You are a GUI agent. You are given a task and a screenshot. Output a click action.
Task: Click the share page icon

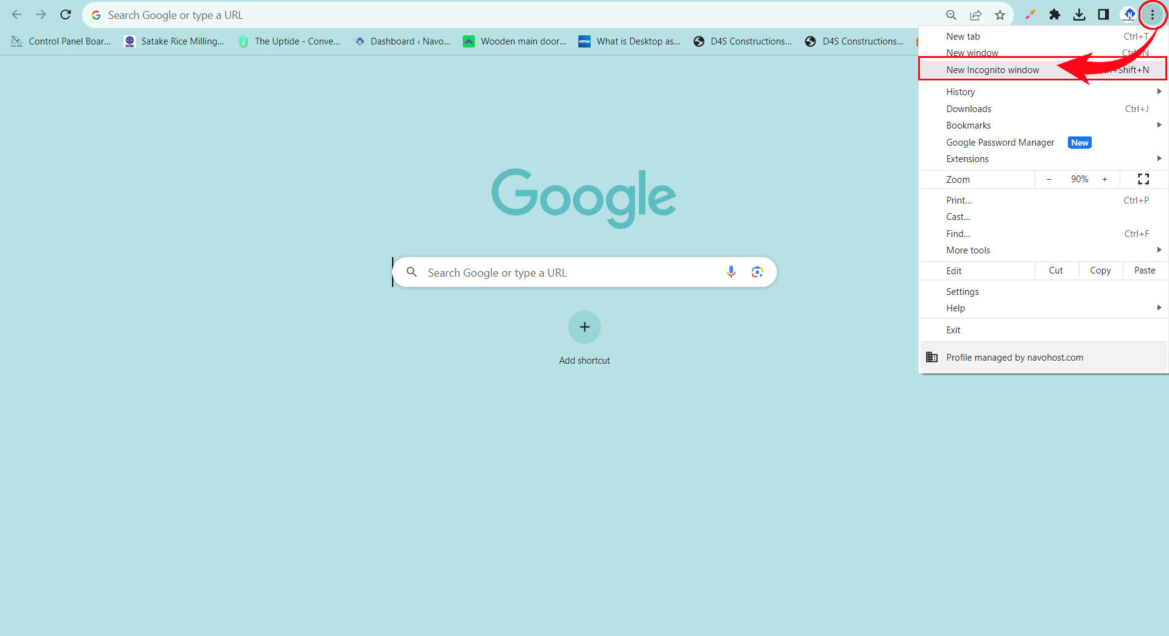tap(975, 15)
